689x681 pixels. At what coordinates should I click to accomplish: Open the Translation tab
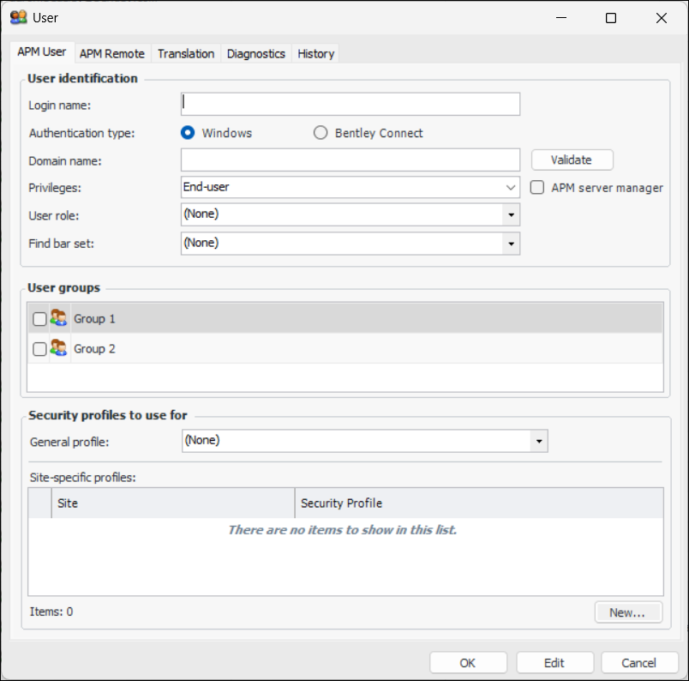186,54
